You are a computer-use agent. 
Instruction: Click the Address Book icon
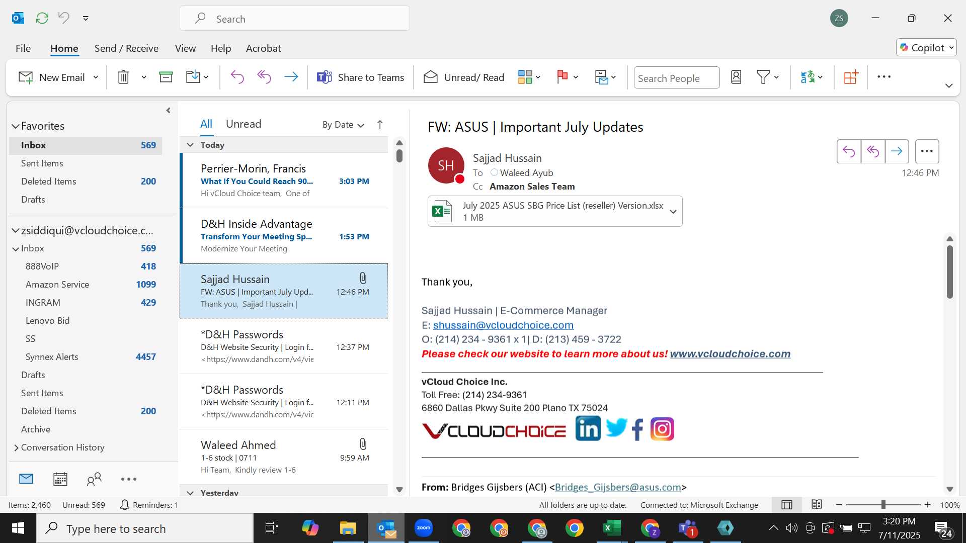736,77
